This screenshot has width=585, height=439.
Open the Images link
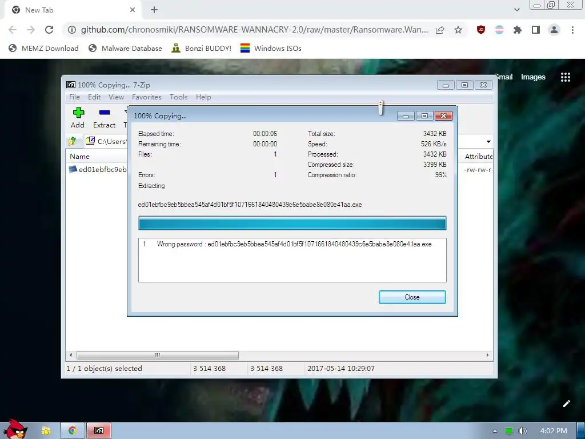533,77
